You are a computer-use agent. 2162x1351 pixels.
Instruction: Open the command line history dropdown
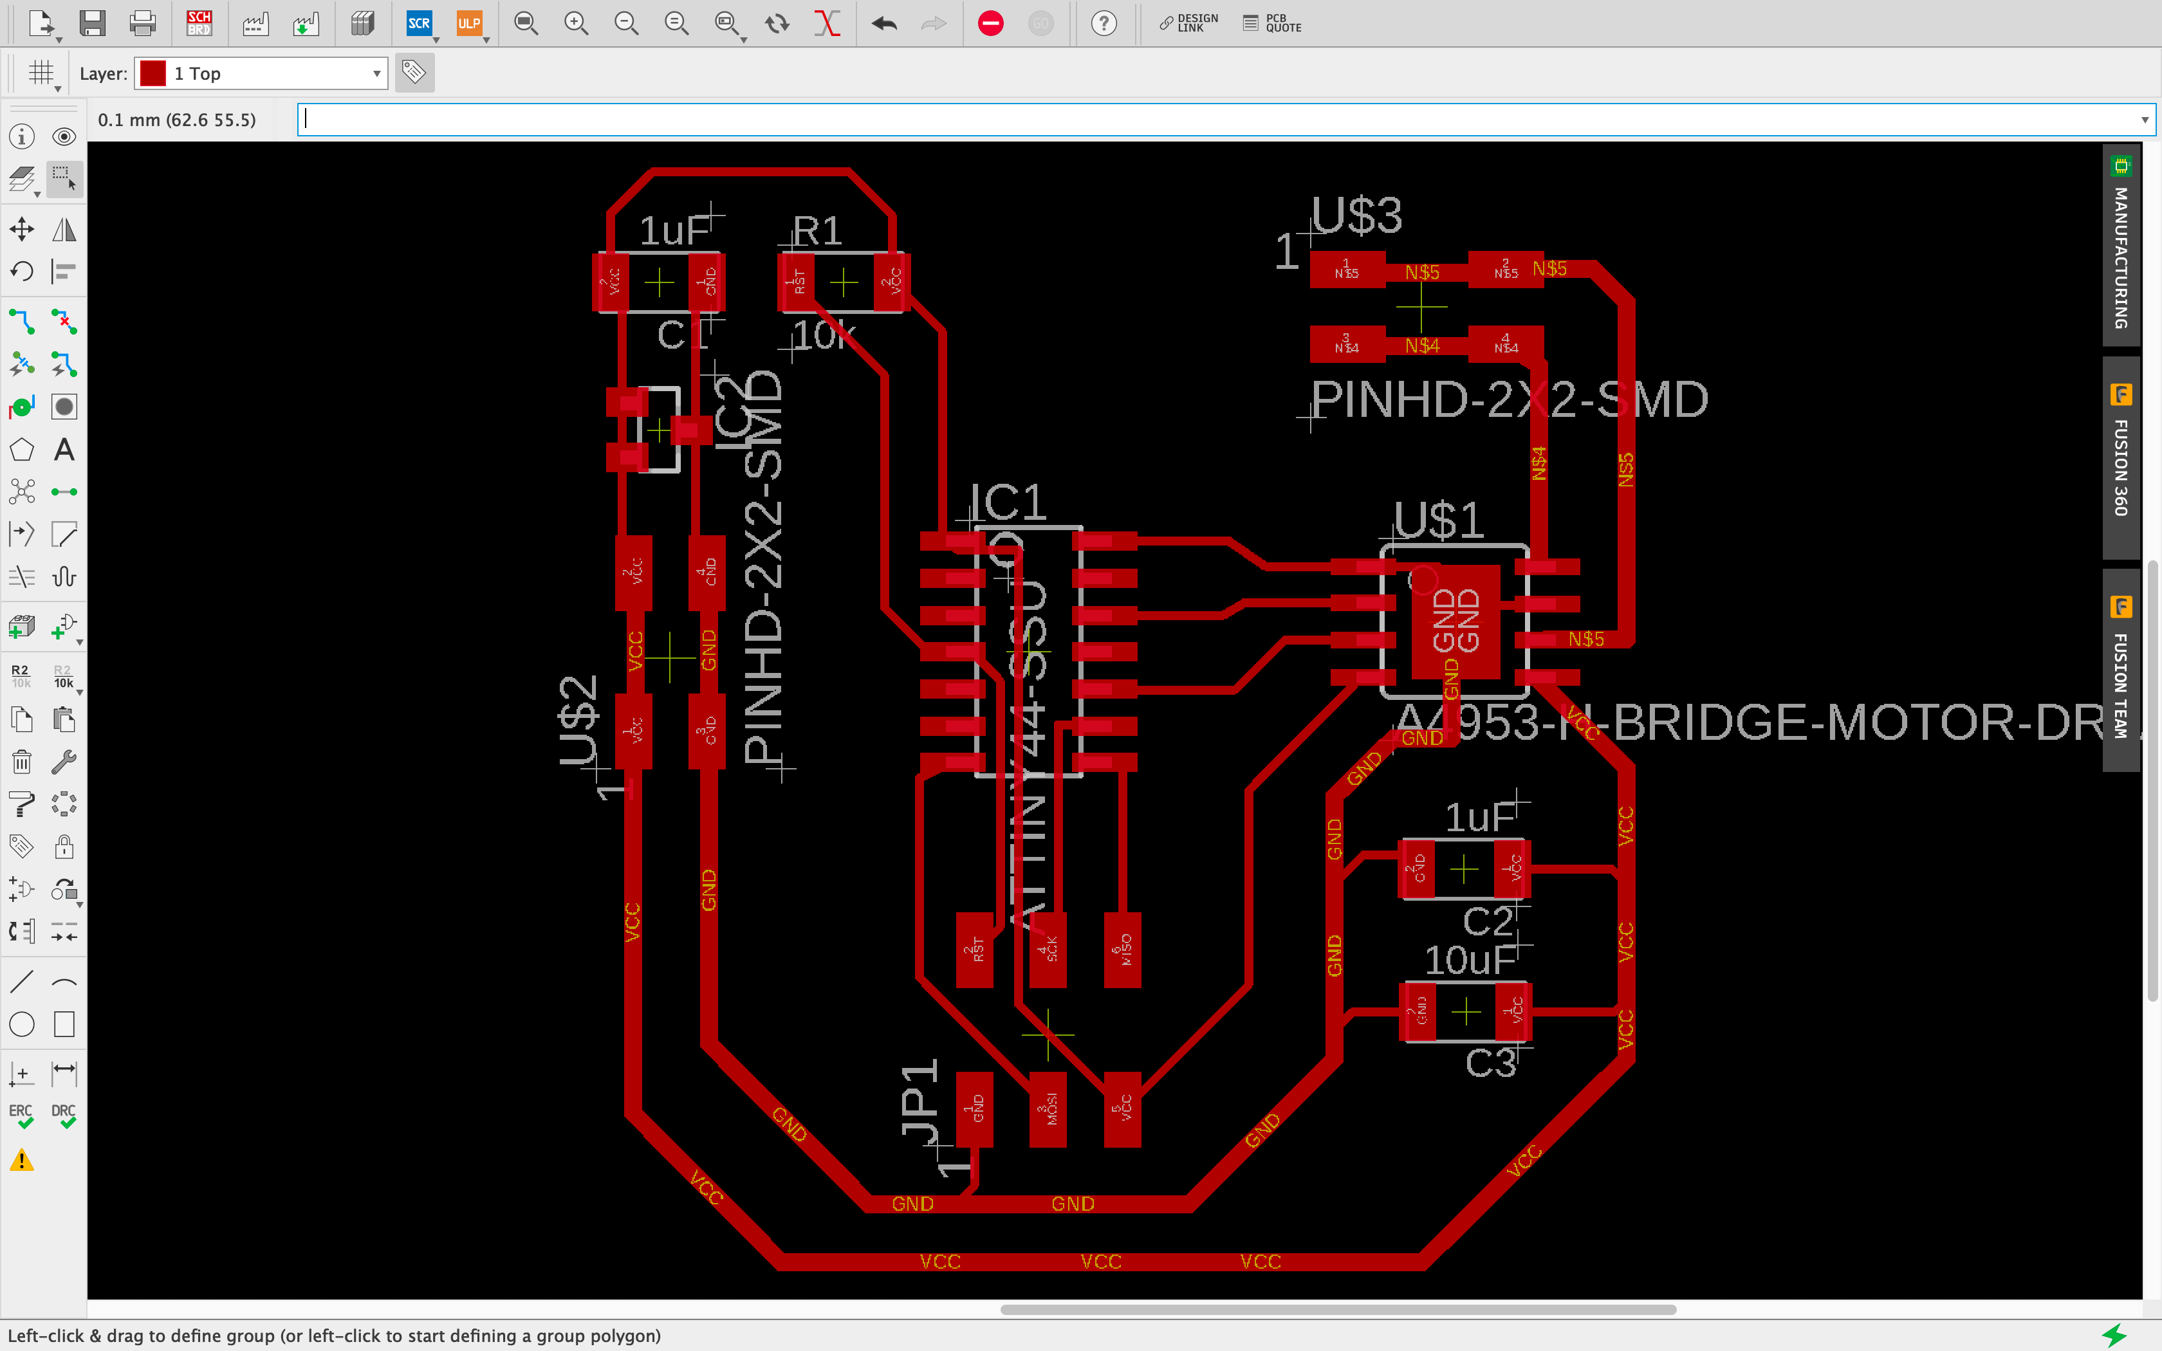coord(2144,119)
